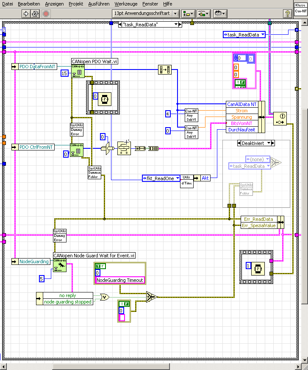The height and width of the screenshot is (370, 308).
Task: Open the Anzeigen menu
Action: tap(54, 4)
